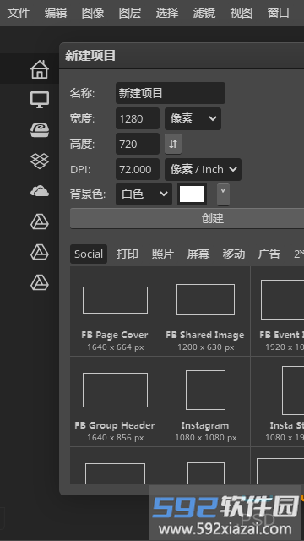Open the 选择 menu
Screen dimensions: 304x541
pyautogui.click(x=167, y=14)
